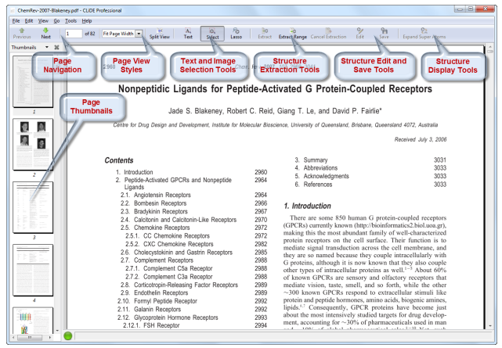Click '2.5.2. CXC Chemokine Receptors' entry
The height and width of the screenshot is (348, 502).
[x=169, y=244]
